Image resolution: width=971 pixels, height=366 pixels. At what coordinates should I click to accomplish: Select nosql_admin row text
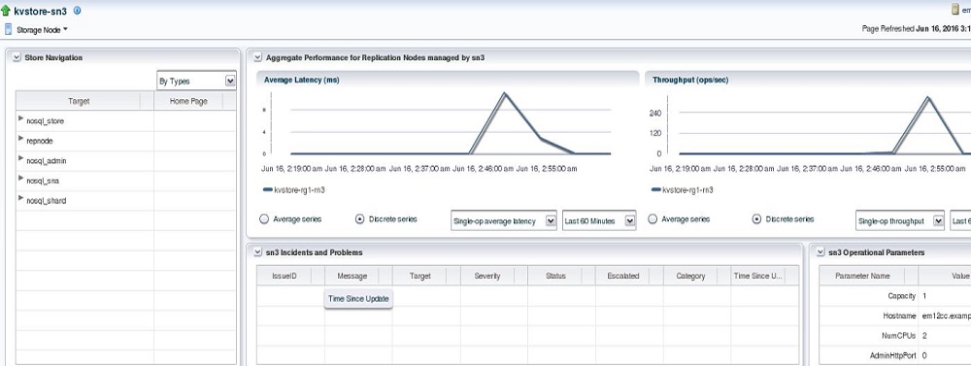(47, 161)
